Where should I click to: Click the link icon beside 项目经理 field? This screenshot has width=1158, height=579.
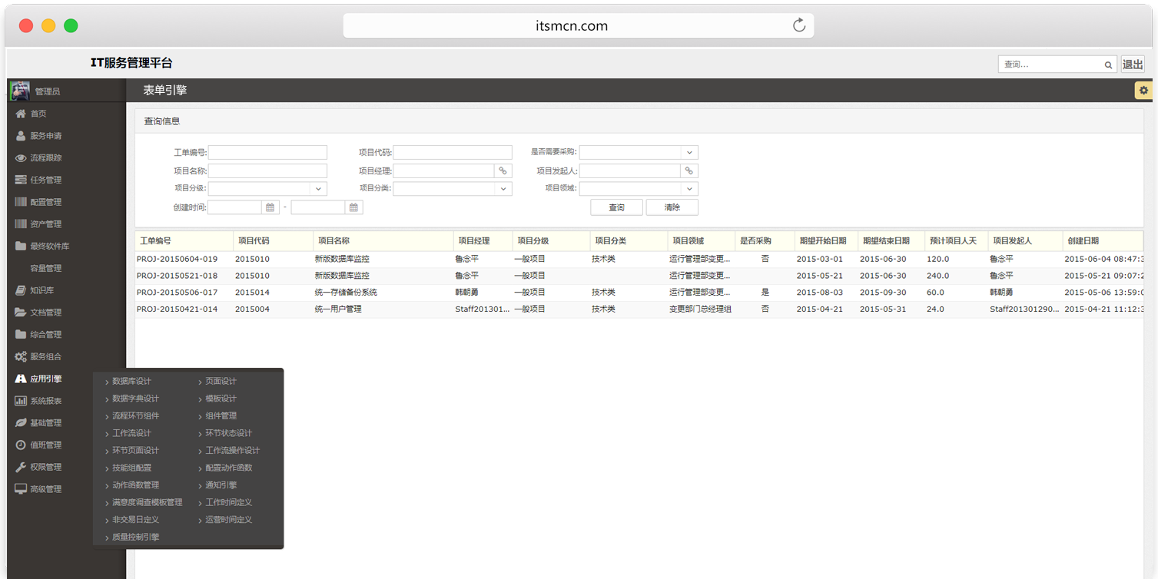point(503,170)
